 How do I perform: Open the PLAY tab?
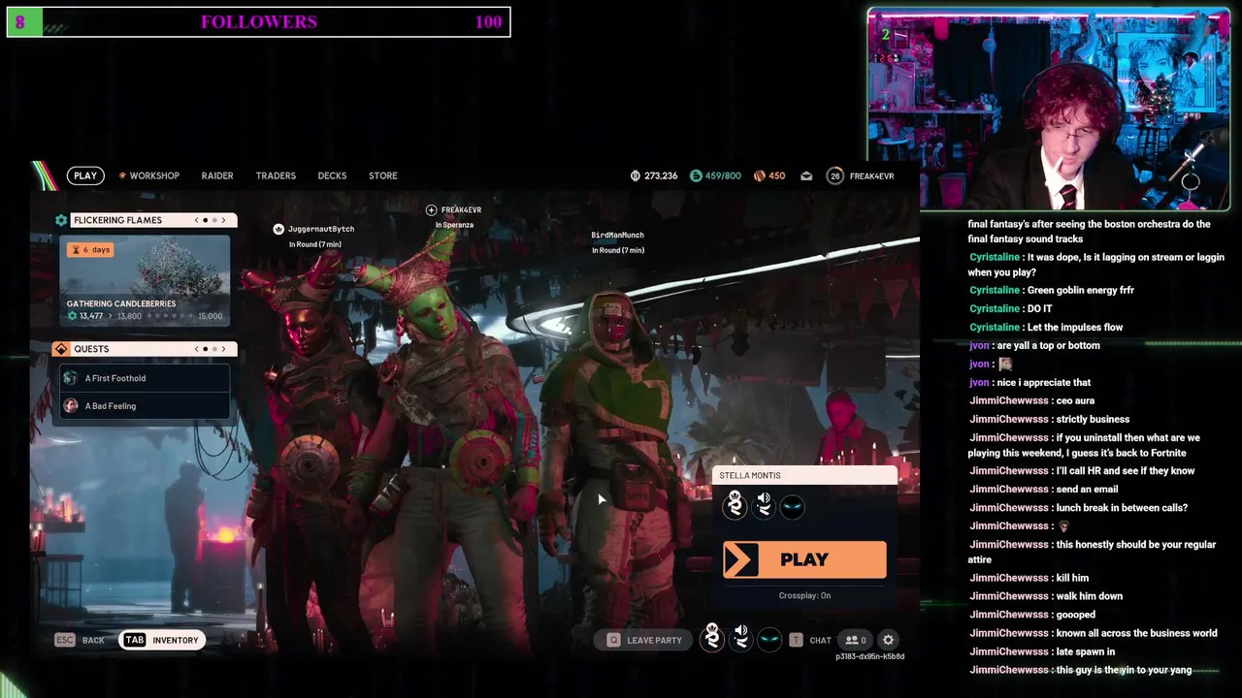click(x=85, y=175)
